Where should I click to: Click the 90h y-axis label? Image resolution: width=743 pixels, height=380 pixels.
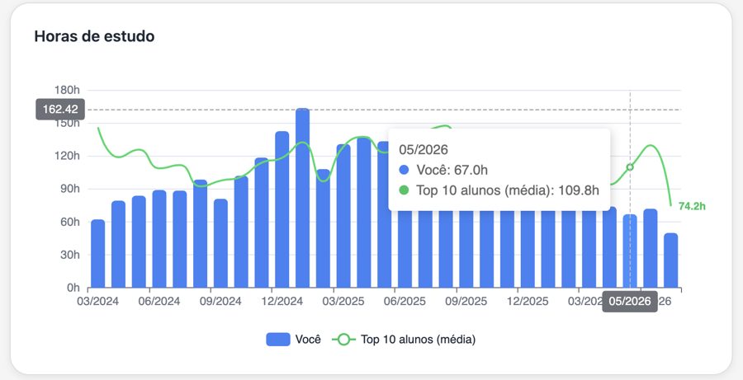72,189
